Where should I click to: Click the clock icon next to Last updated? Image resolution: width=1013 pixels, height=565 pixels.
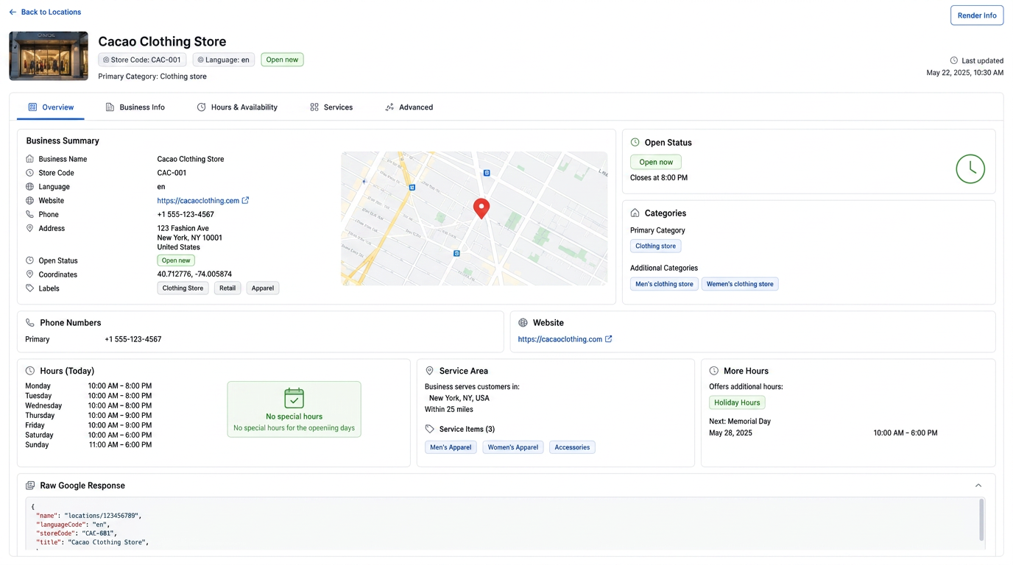coord(954,60)
